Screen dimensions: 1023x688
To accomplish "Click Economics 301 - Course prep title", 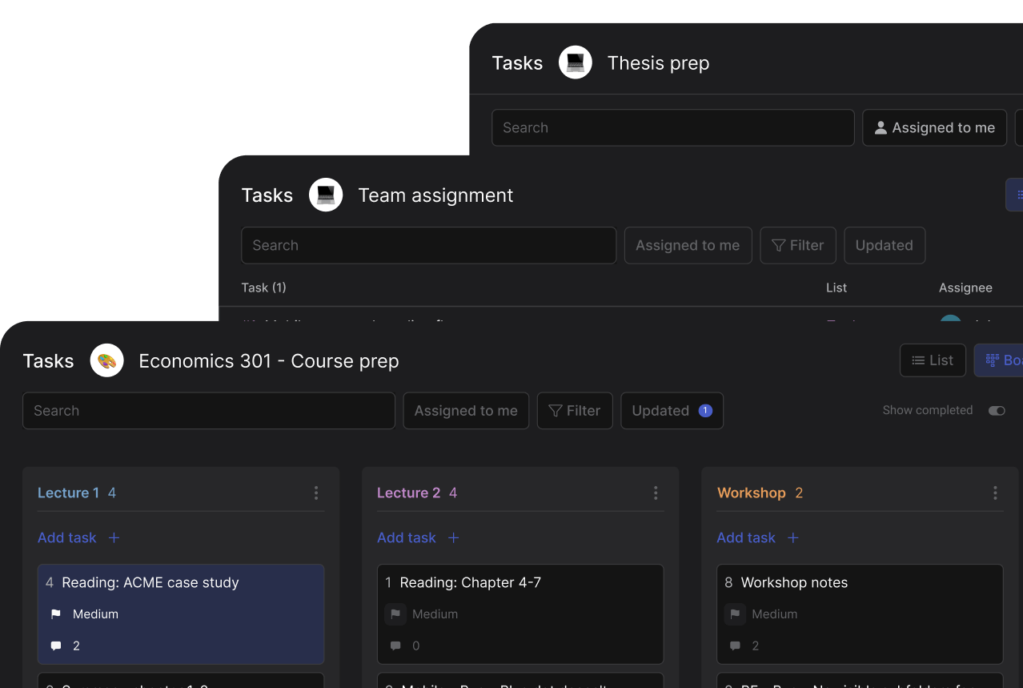I will 269,361.
